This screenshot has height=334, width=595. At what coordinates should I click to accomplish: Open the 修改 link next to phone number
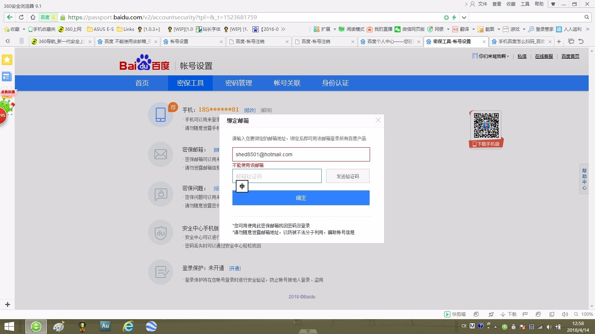click(x=250, y=110)
